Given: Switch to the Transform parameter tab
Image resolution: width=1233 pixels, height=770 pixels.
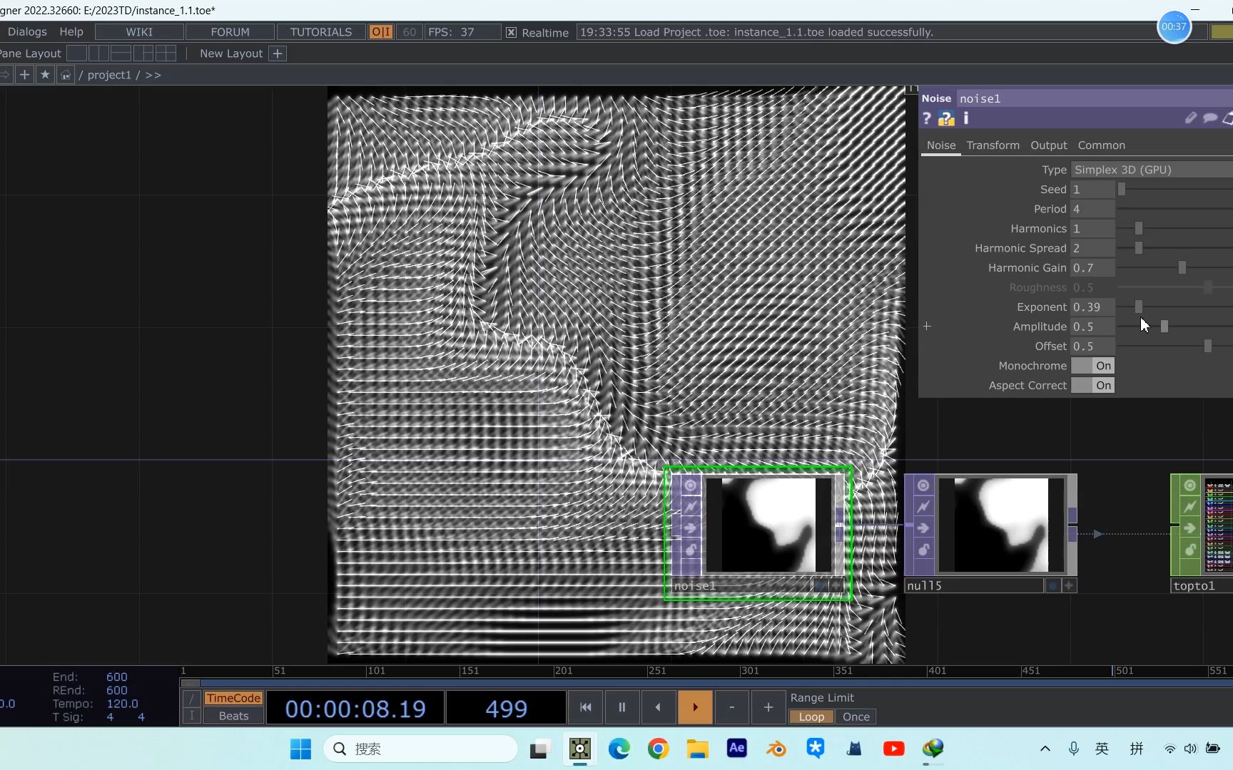Looking at the screenshot, I should coord(993,145).
